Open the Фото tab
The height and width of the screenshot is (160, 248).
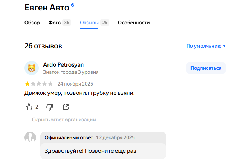tap(55, 23)
